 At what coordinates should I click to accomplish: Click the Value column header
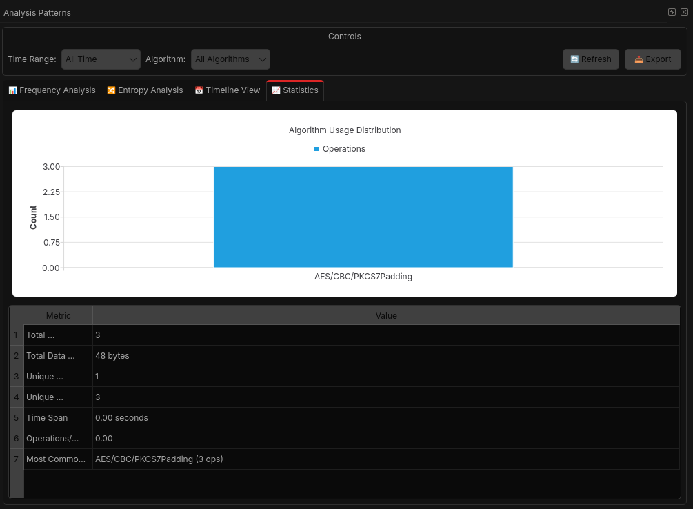point(386,316)
